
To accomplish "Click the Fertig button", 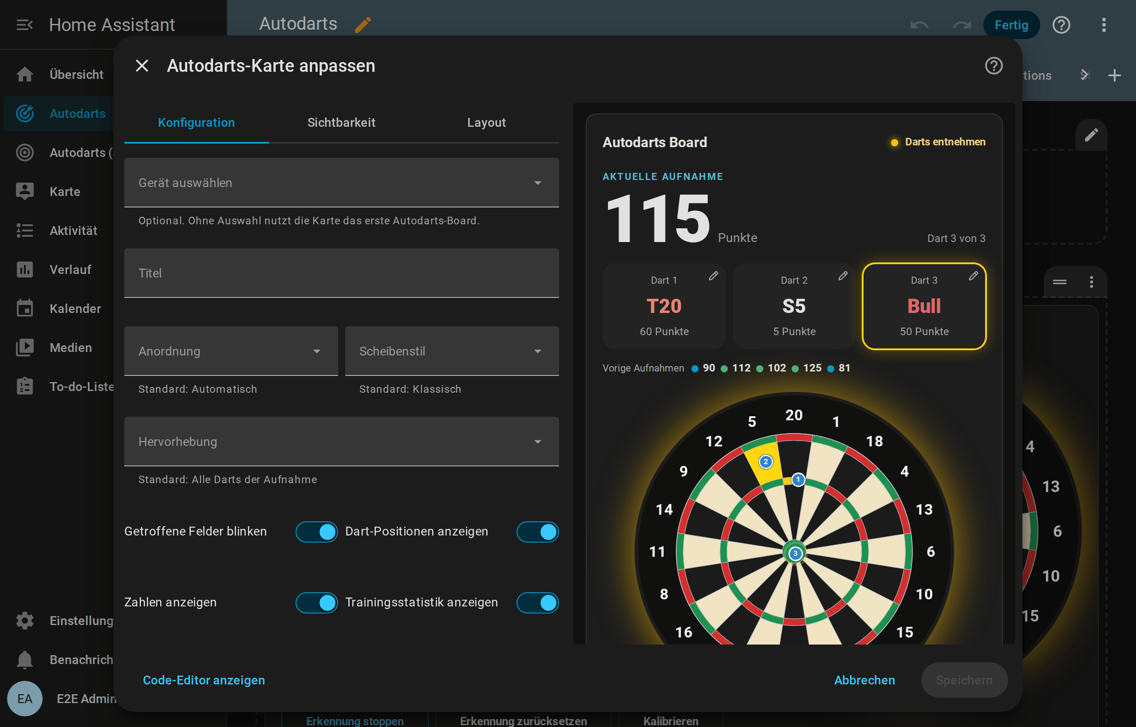I will tap(1011, 25).
